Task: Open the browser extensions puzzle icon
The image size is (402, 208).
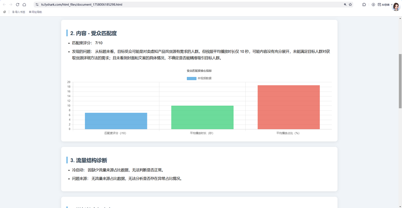Action: (364, 5)
